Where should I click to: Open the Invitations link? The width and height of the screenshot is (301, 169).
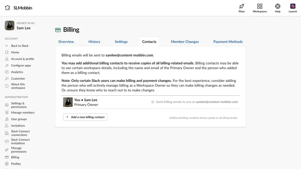coord(18,125)
